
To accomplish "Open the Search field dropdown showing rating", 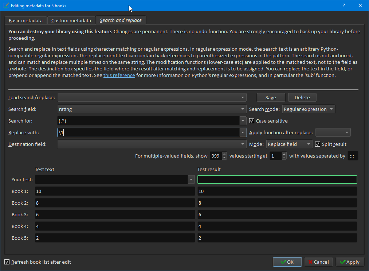I will [152, 109].
